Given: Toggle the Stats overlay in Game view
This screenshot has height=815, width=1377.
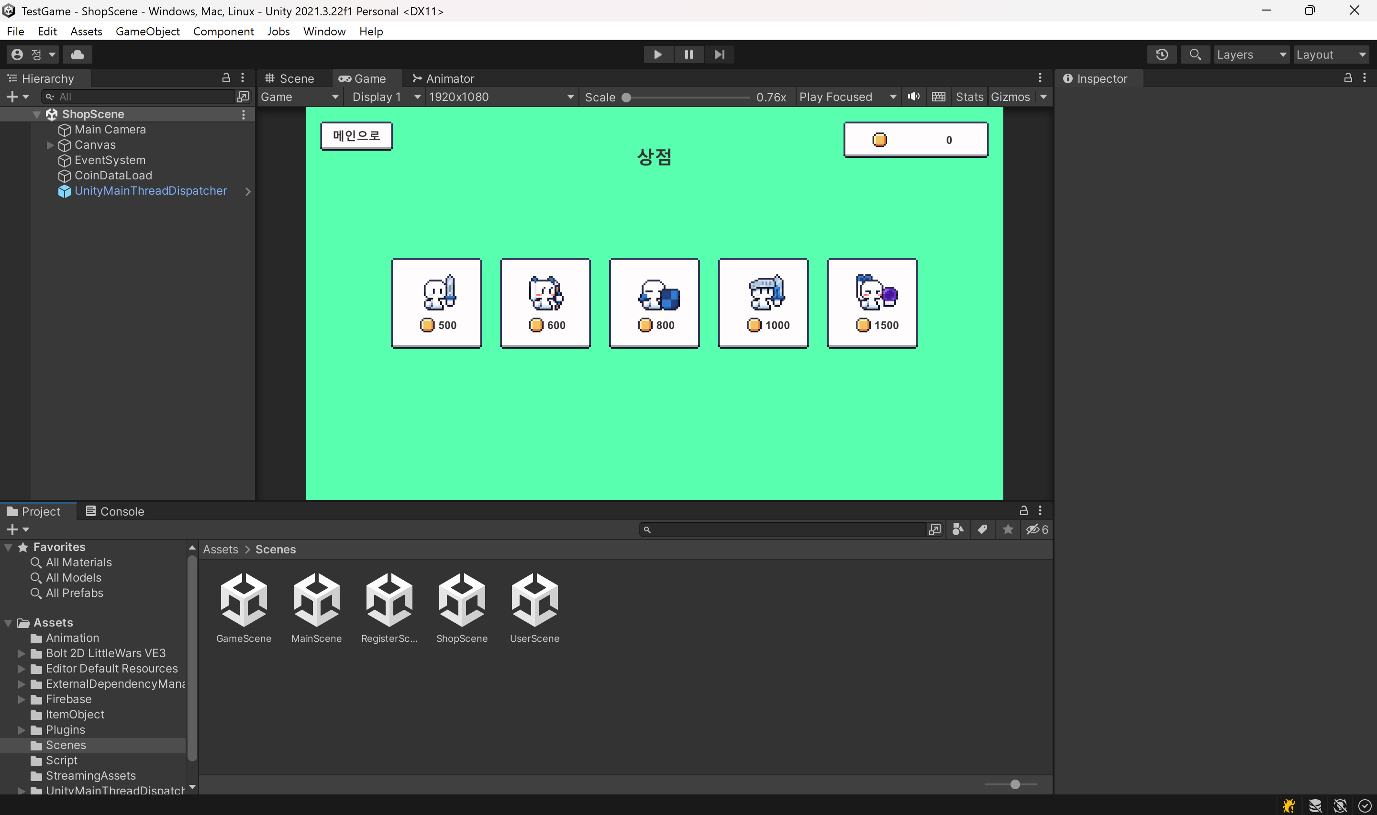Looking at the screenshot, I should point(969,97).
